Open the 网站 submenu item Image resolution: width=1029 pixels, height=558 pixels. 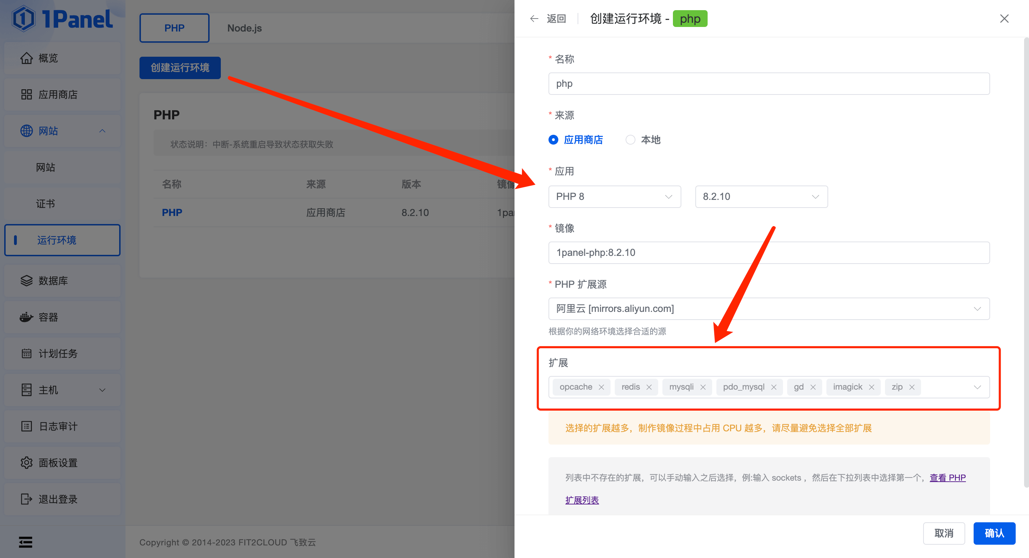tap(62, 168)
